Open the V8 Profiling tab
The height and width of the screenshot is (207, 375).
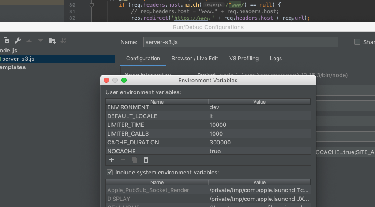point(244,59)
